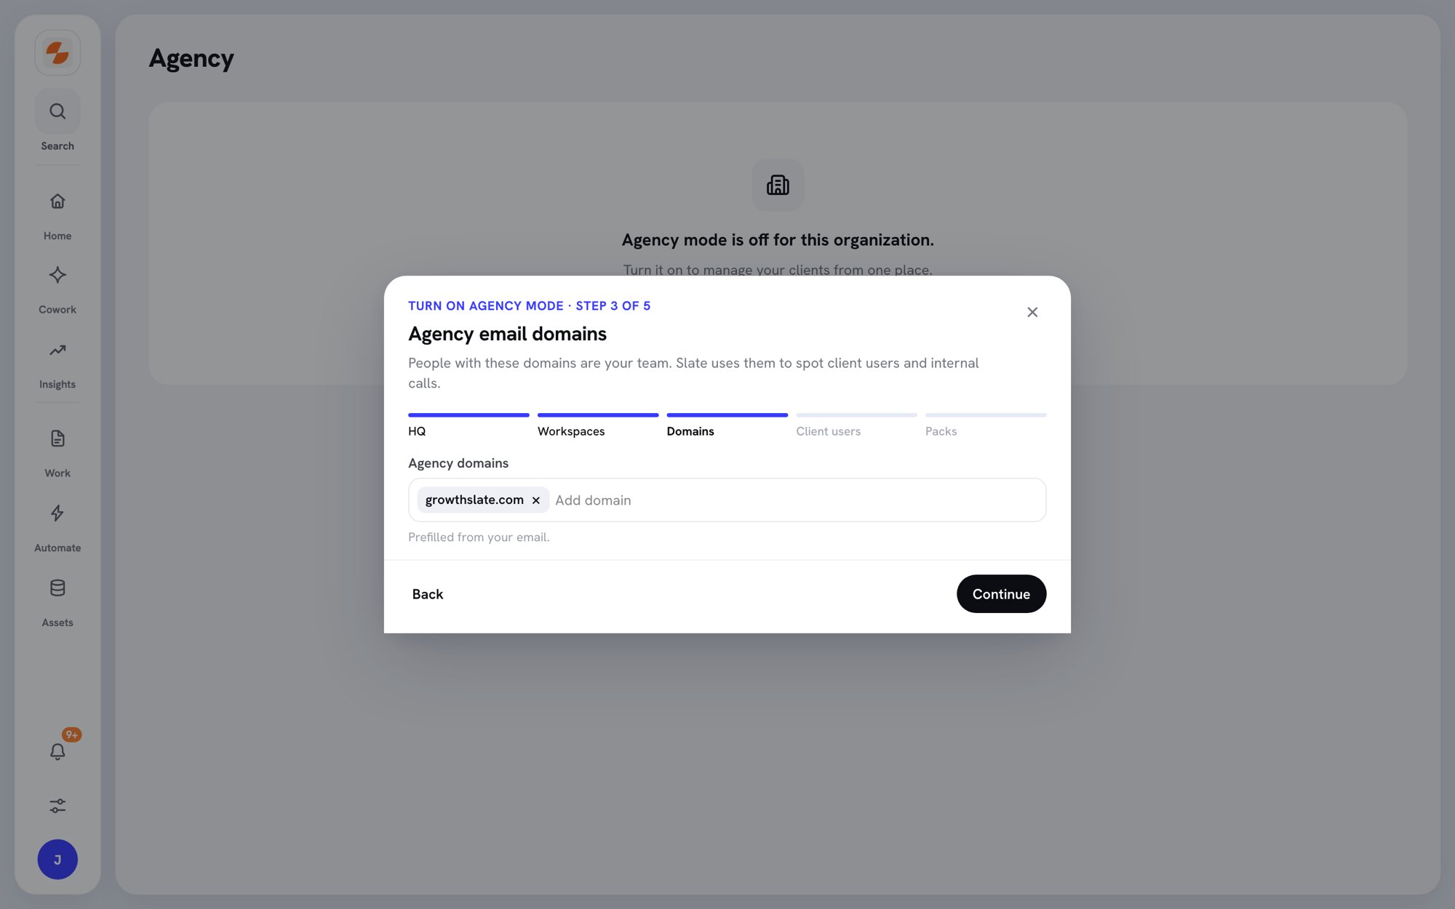1455x909 pixels.
Task: Open Search from the sidebar
Action: (x=57, y=121)
